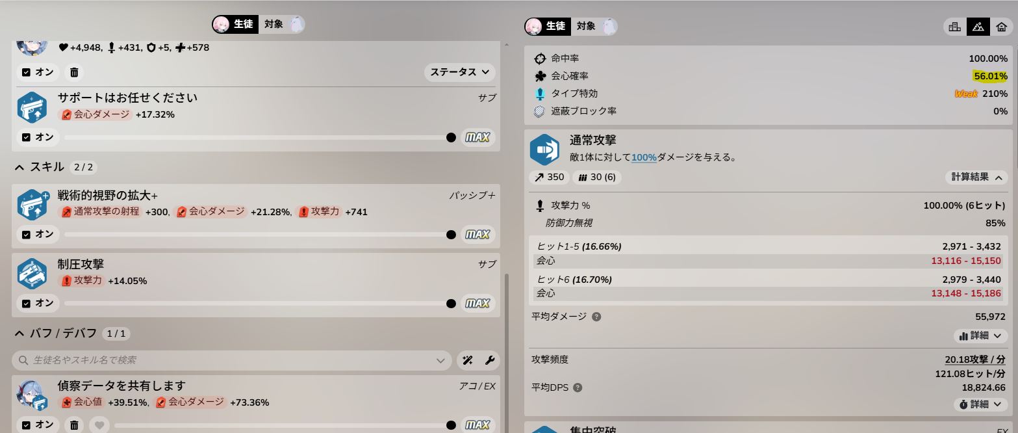The image size is (1018, 433).
Task: Switch right panel to 生徒 tab
Action: 548,26
